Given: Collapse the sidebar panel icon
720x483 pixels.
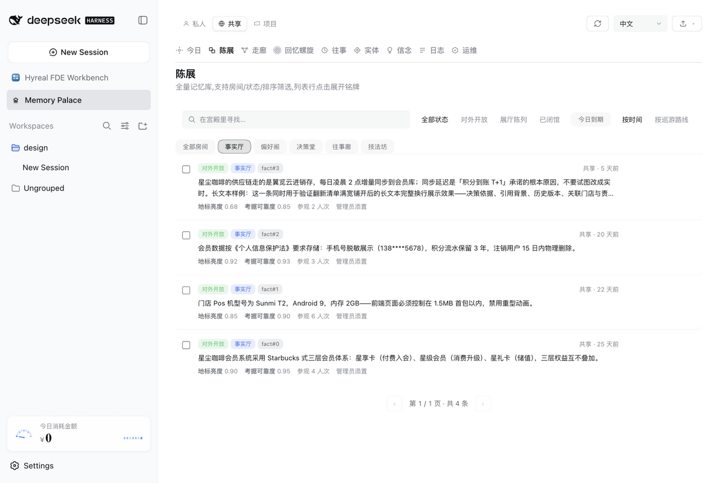Looking at the screenshot, I should coord(143,20).
